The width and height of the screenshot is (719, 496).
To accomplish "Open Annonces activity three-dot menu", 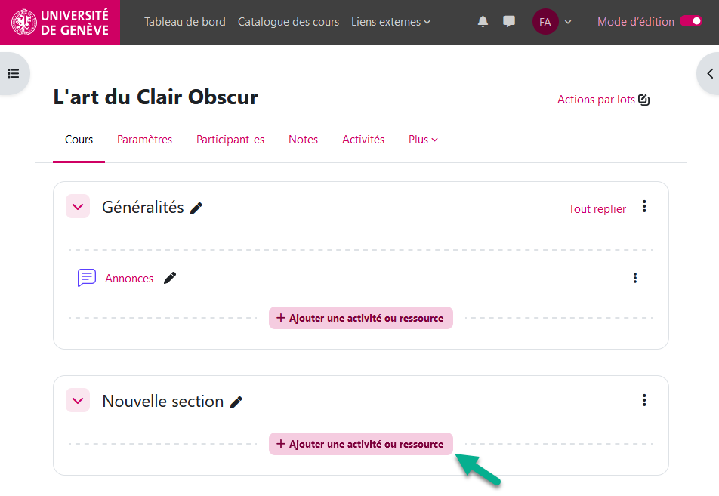I will click(635, 278).
